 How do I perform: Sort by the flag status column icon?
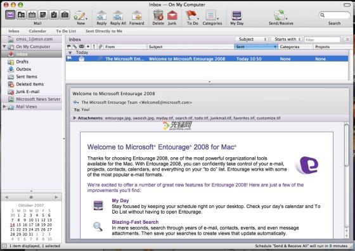(x=69, y=47)
